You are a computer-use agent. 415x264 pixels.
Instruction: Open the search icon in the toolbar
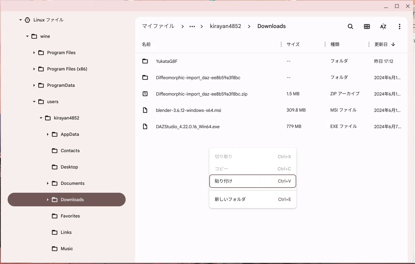pos(350,26)
